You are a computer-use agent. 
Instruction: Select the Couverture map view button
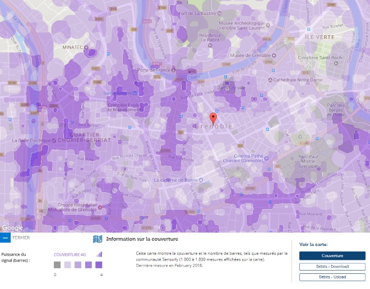point(332,255)
